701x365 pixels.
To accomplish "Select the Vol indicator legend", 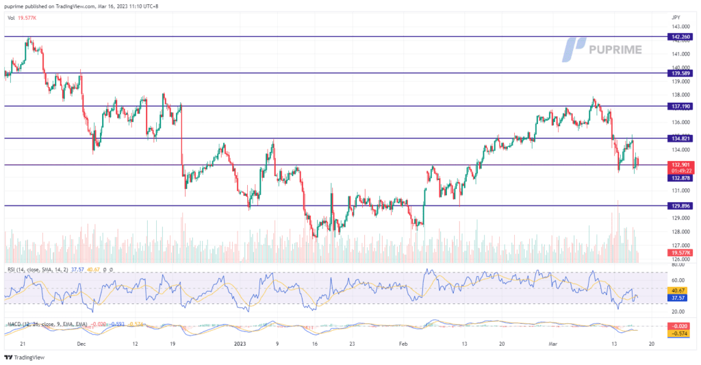I will click(x=22, y=18).
